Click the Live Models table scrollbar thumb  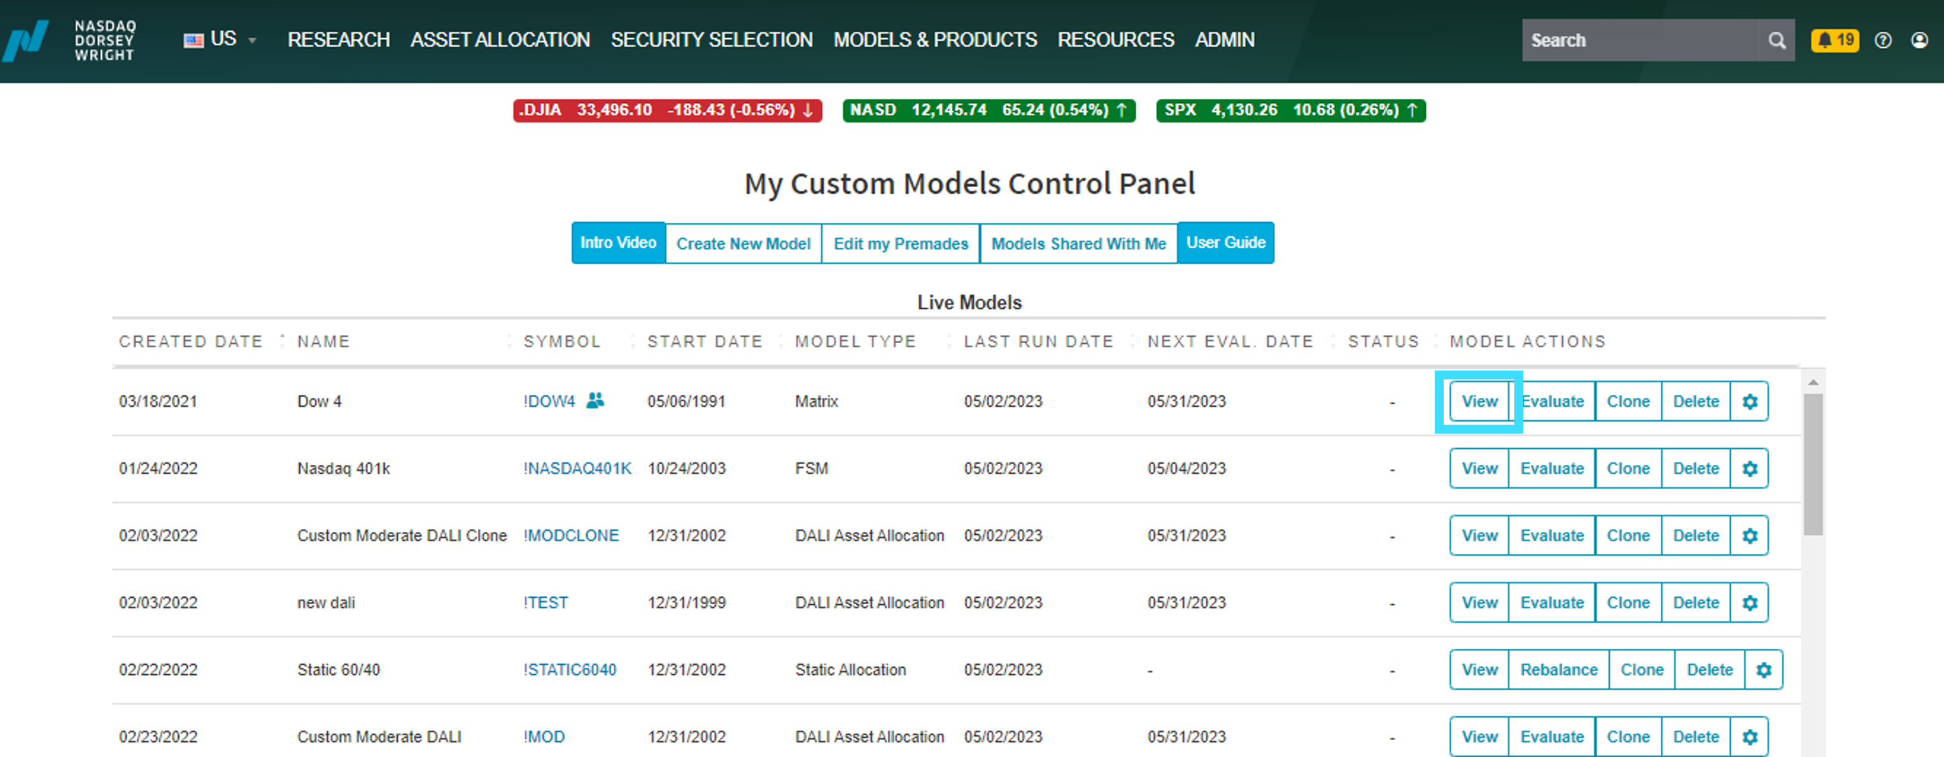(x=1813, y=464)
